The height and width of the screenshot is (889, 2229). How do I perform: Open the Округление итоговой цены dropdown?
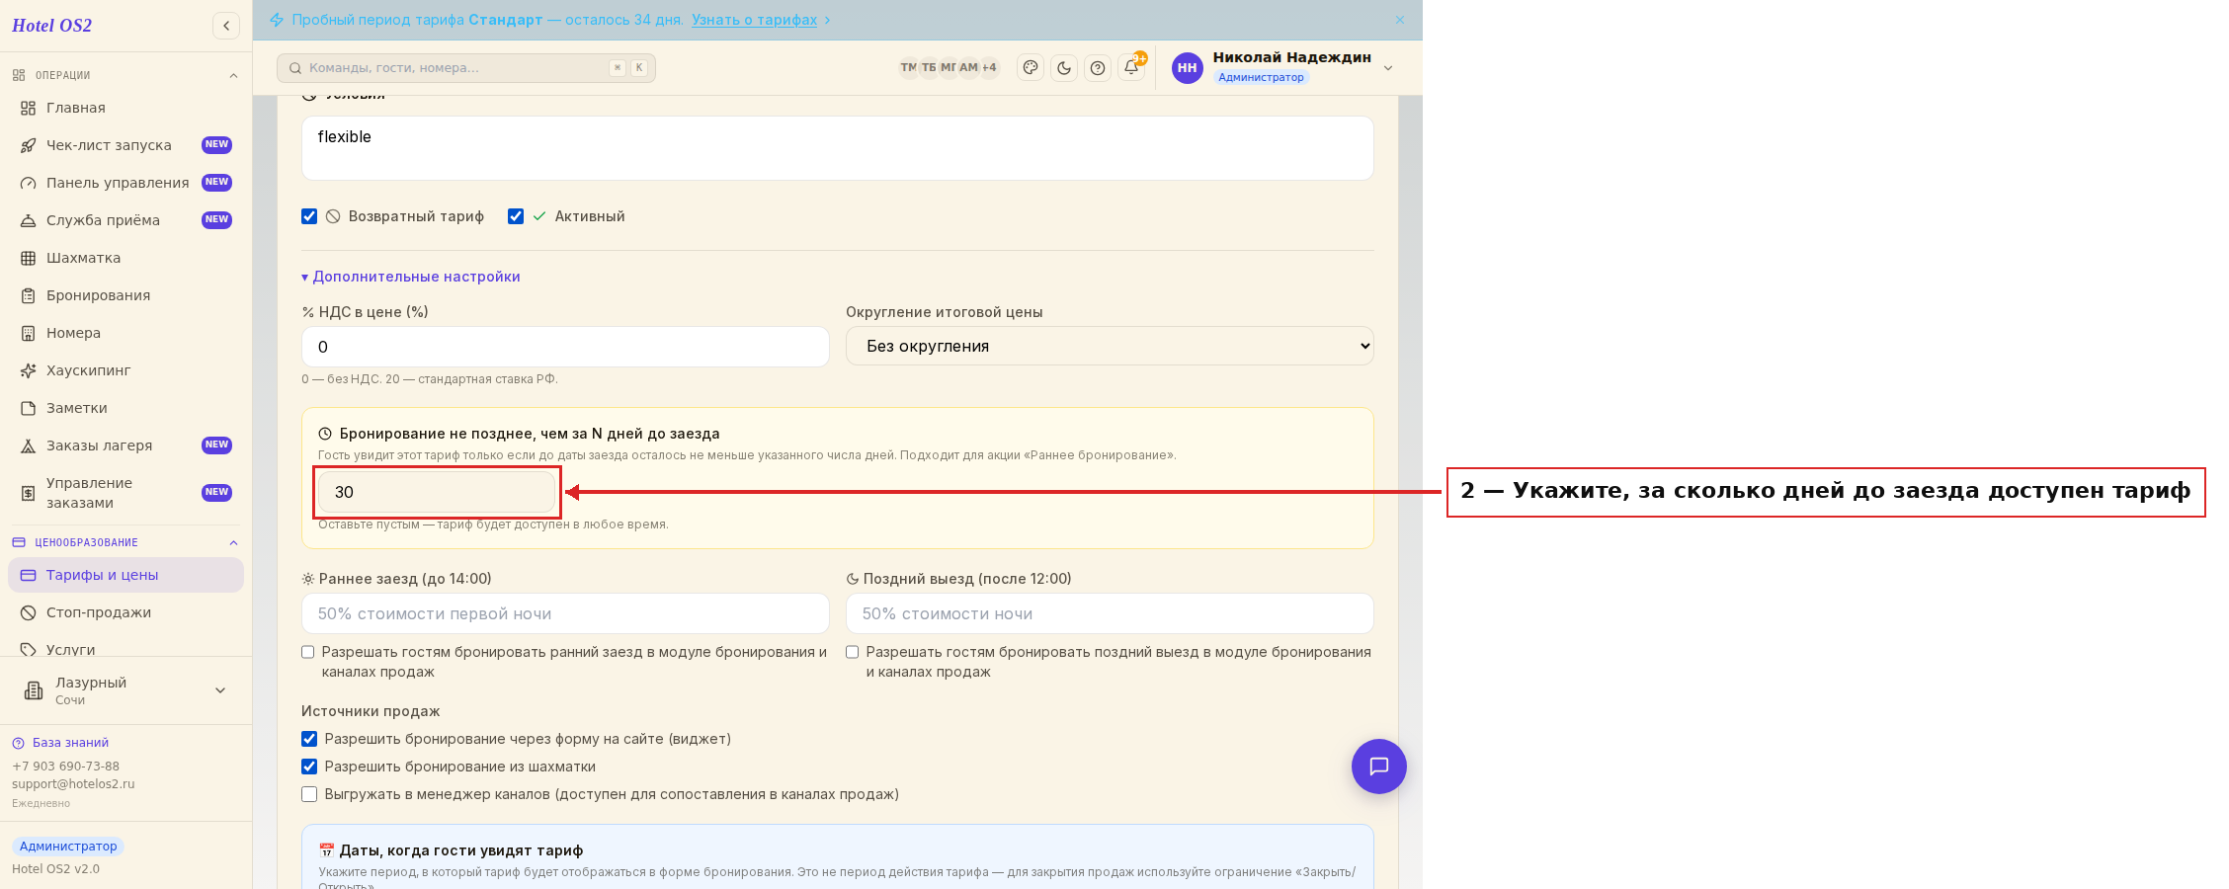pyautogui.click(x=1110, y=346)
